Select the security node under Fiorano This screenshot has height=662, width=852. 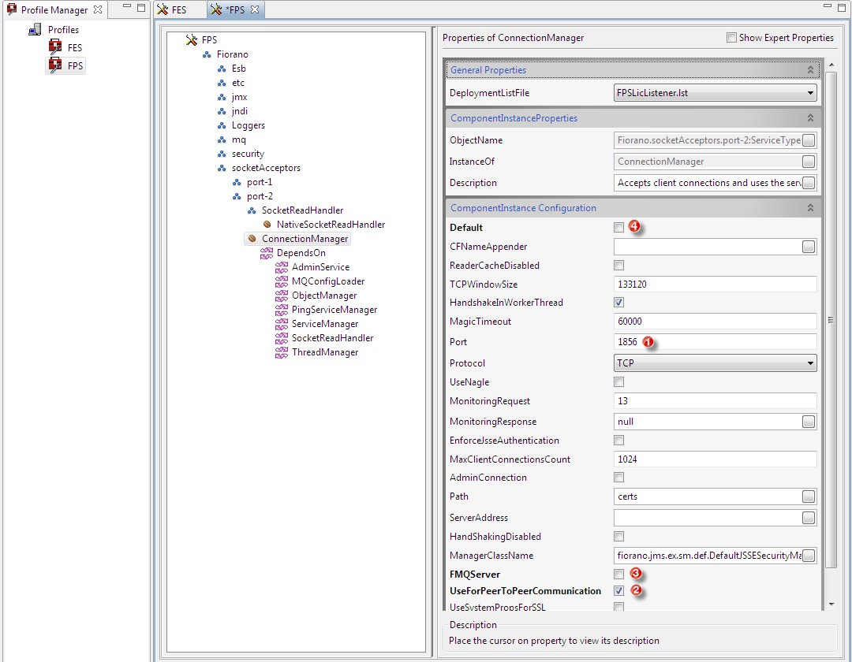[248, 154]
